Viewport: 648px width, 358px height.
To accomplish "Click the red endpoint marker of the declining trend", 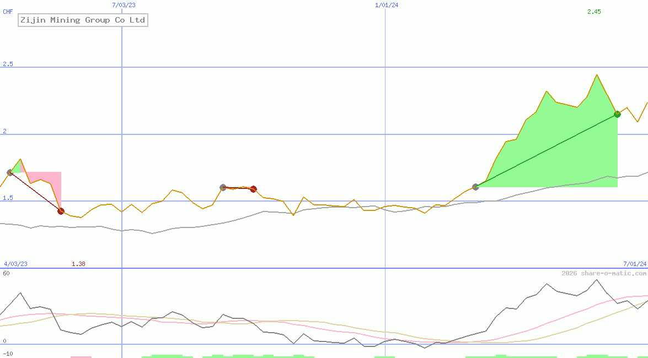I will click(x=61, y=211).
